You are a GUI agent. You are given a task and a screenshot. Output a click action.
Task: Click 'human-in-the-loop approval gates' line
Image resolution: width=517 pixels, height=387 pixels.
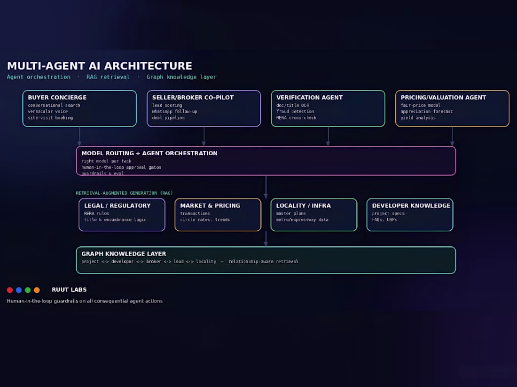pyautogui.click(x=121, y=167)
